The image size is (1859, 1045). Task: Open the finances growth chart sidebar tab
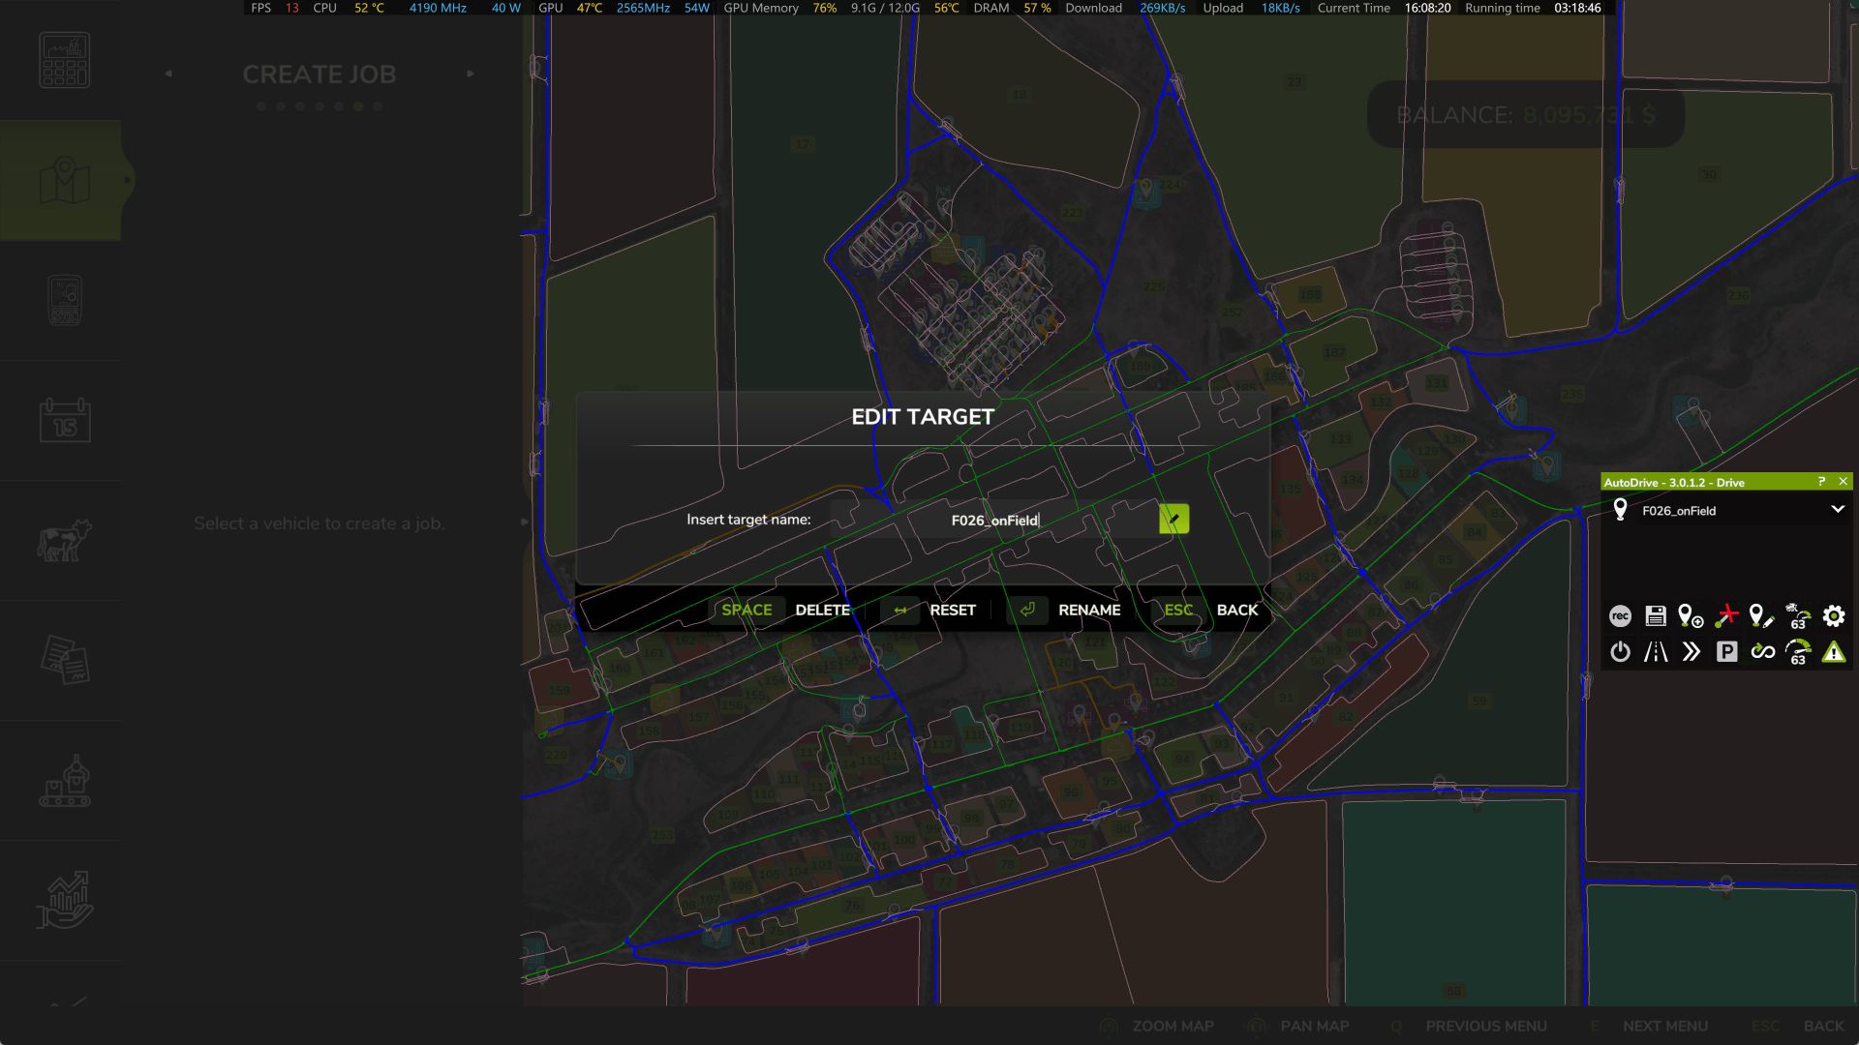(x=64, y=900)
